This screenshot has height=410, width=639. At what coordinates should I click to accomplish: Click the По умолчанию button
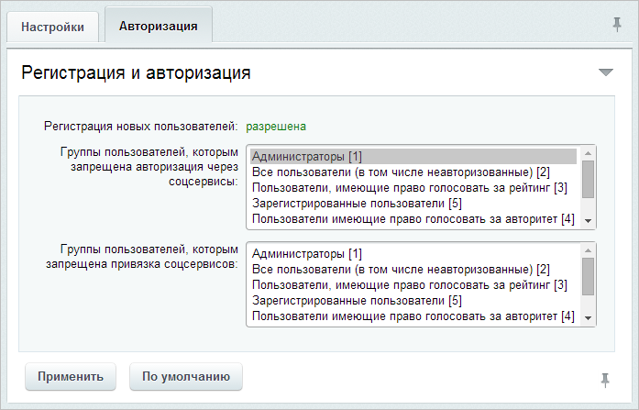186,376
